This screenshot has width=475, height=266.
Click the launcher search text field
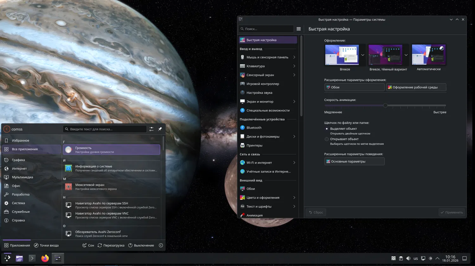(x=105, y=129)
